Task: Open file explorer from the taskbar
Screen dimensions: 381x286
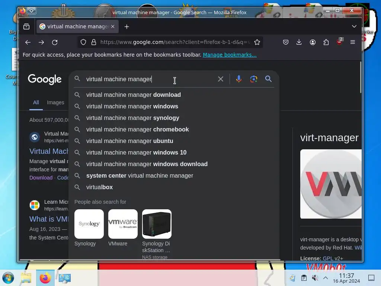Action: pyautogui.click(x=26, y=278)
